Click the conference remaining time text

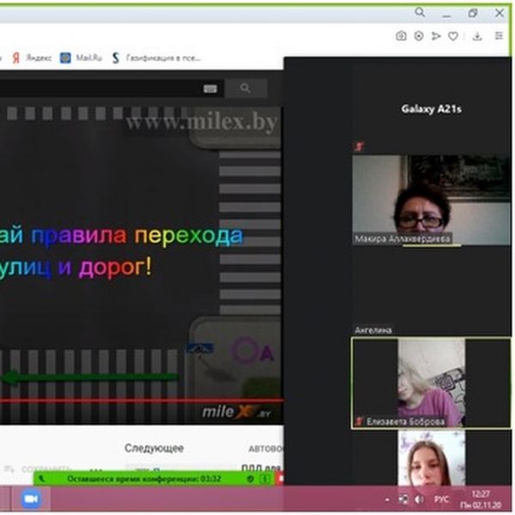tap(144, 479)
